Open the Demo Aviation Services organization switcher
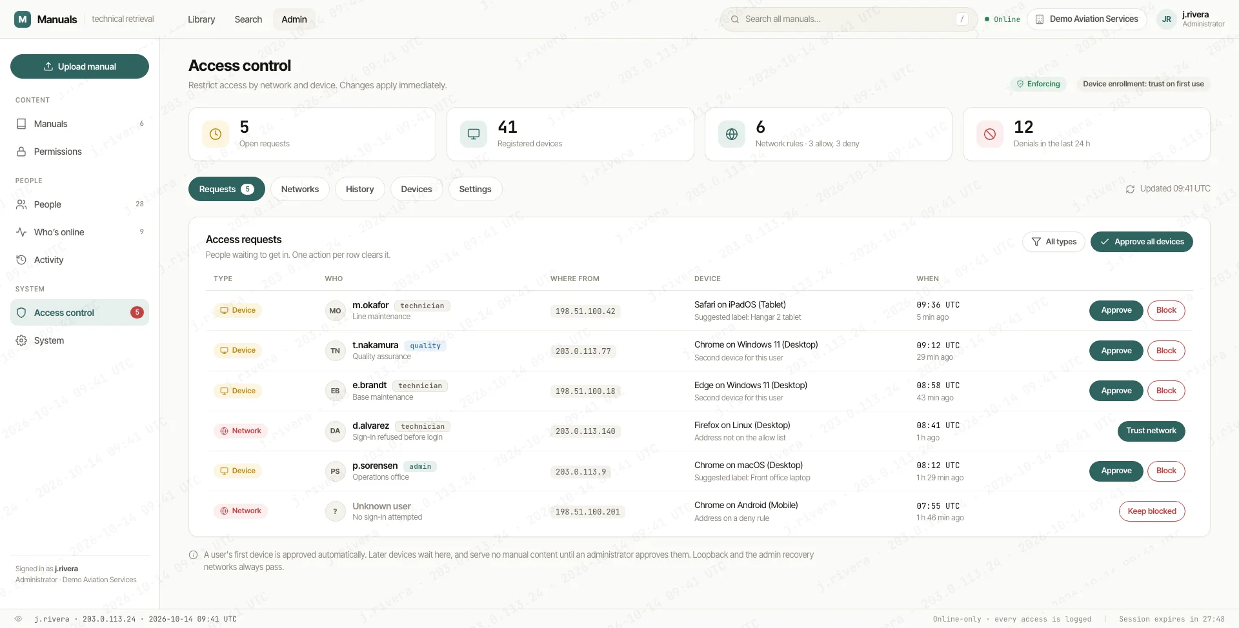 point(1087,19)
